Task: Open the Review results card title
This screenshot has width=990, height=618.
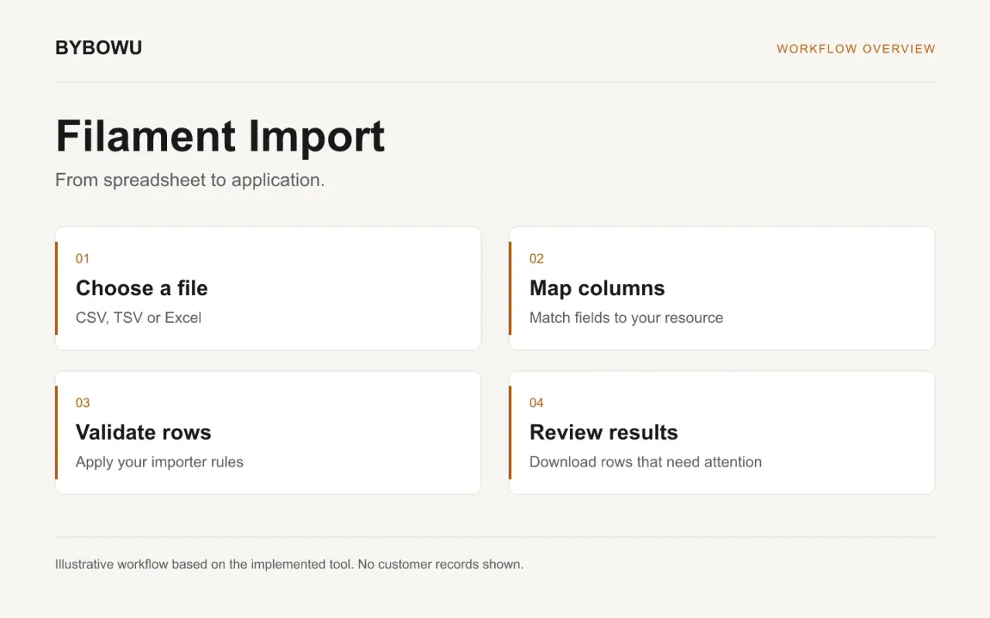Action: (603, 433)
